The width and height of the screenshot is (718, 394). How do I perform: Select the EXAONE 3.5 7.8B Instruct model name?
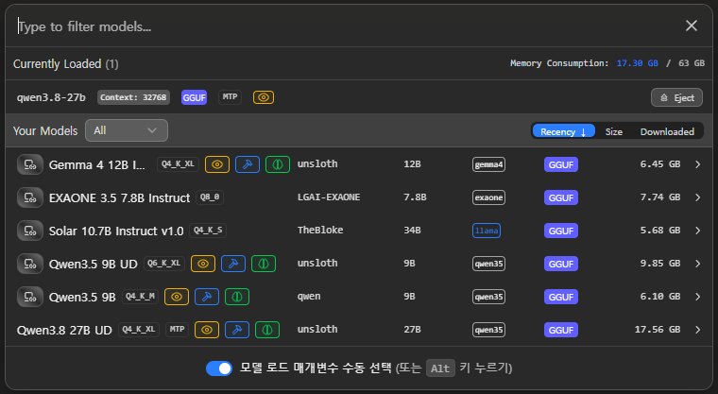[x=120, y=197]
